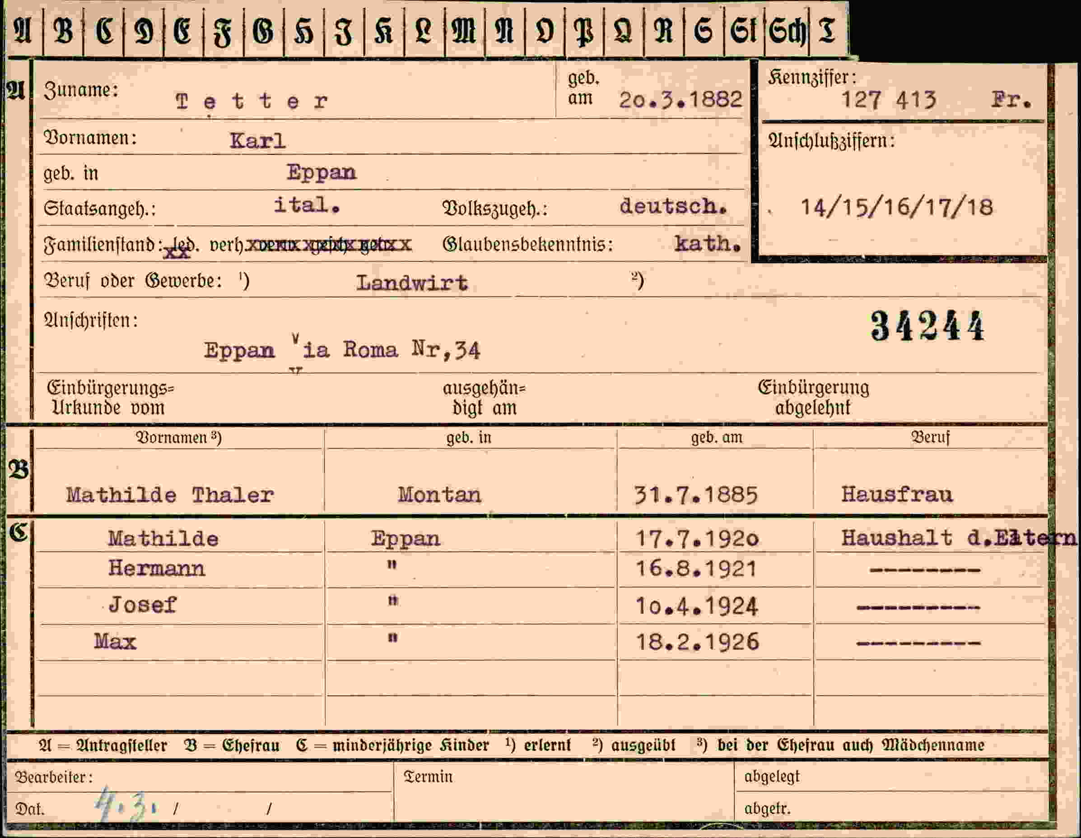Click the ethnicity value "deutsch."
The height and width of the screenshot is (838, 1081).
click(x=673, y=206)
